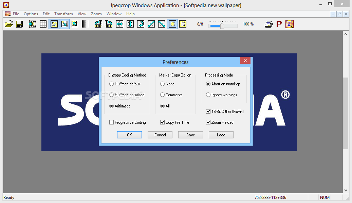Rotate 180 degrees with curved arrow icon
The image size is (352, 203).
pos(141,24)
